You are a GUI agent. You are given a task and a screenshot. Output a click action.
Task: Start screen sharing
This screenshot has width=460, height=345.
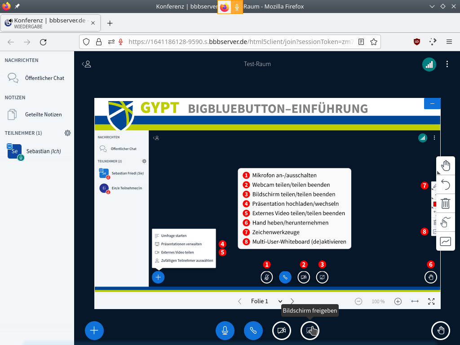pos(310,331)
